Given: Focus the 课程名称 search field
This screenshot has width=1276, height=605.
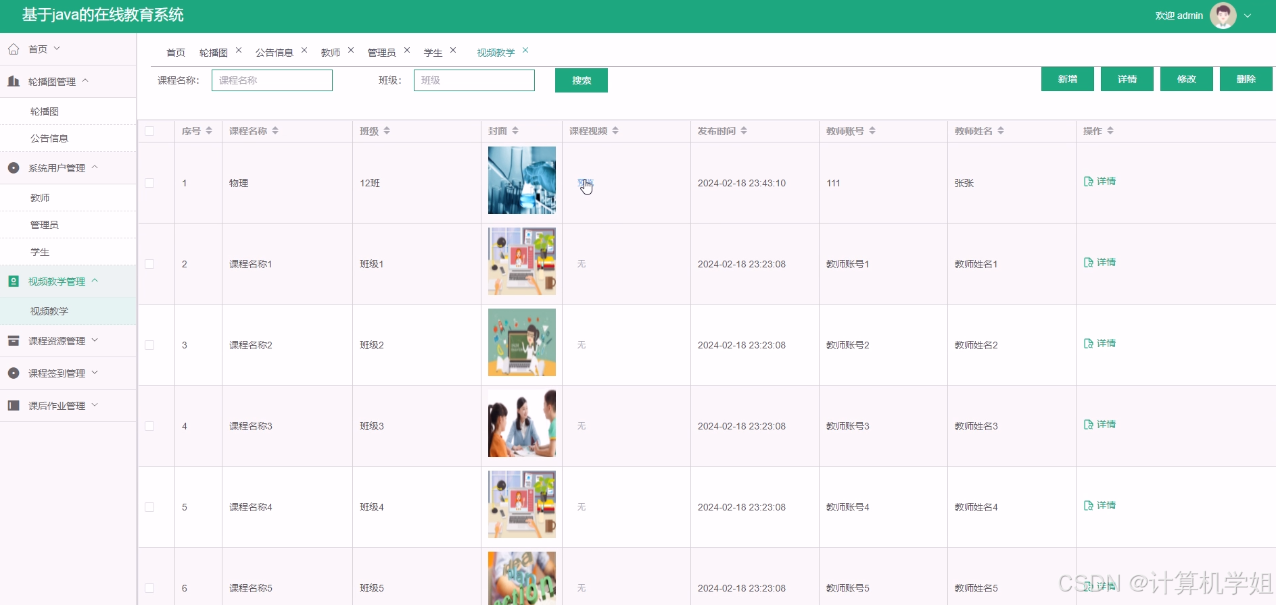Looking at the screenshot, I should click(272, 80).
